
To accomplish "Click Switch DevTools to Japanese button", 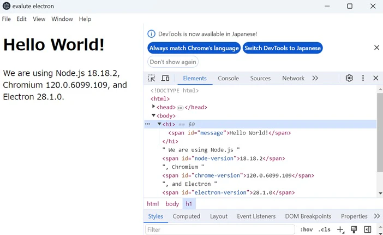I will (x=283, y=48).
